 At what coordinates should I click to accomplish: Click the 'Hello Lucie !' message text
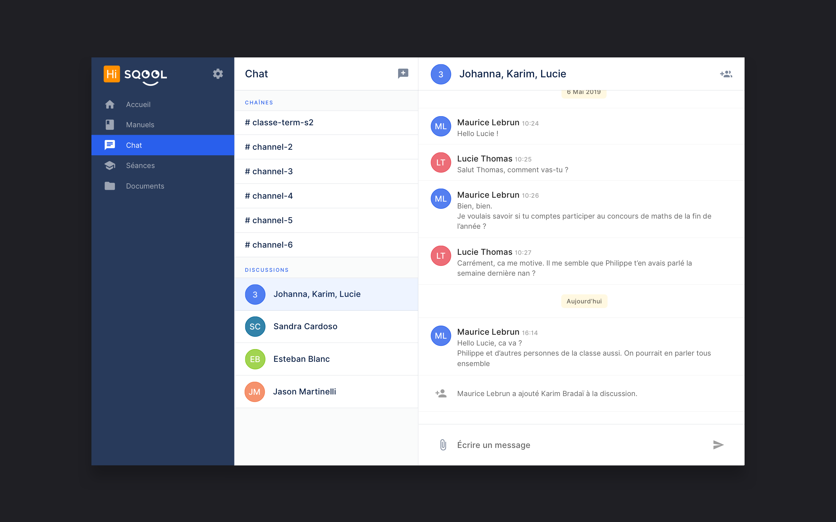(x=478, y=134)
